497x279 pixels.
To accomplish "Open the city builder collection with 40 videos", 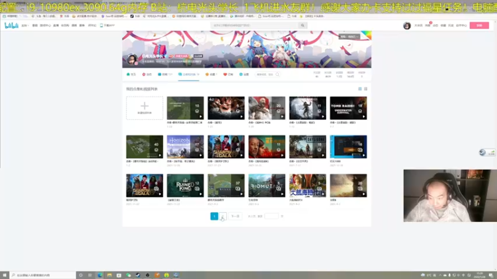I will (145, 147).
